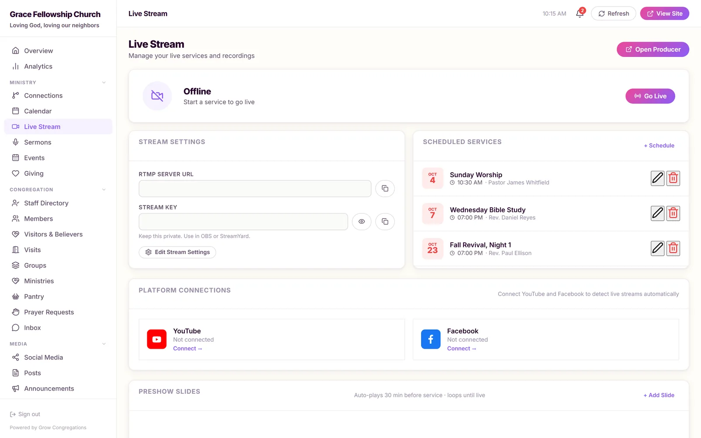The width and height of the screenshot is (701, 438).
Task: Open the Inbox page
Action: (58, 328)
